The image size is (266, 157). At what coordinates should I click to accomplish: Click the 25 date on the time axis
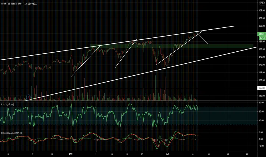[x=142, y=154]
